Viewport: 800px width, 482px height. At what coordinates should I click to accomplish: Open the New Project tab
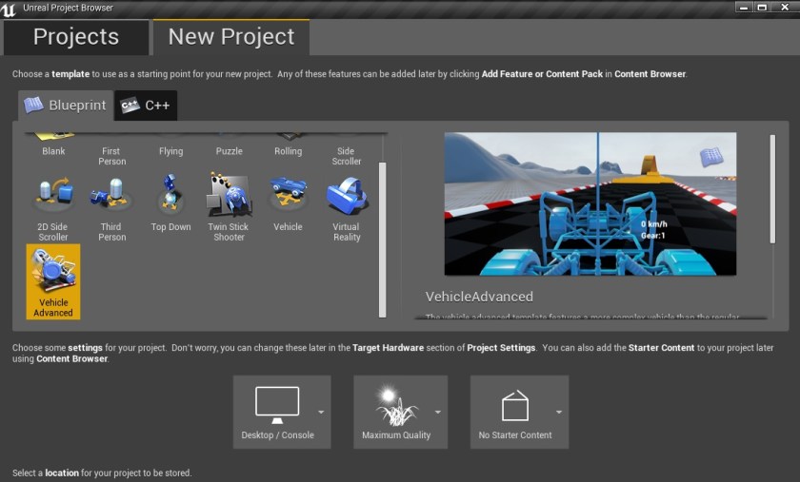pos(231,37)
